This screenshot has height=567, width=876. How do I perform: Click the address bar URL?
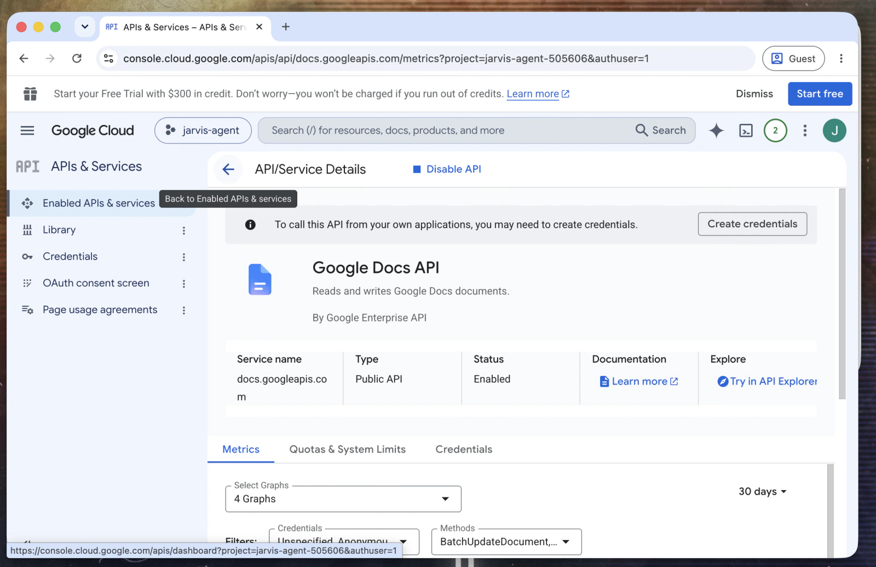coord(386,59)
